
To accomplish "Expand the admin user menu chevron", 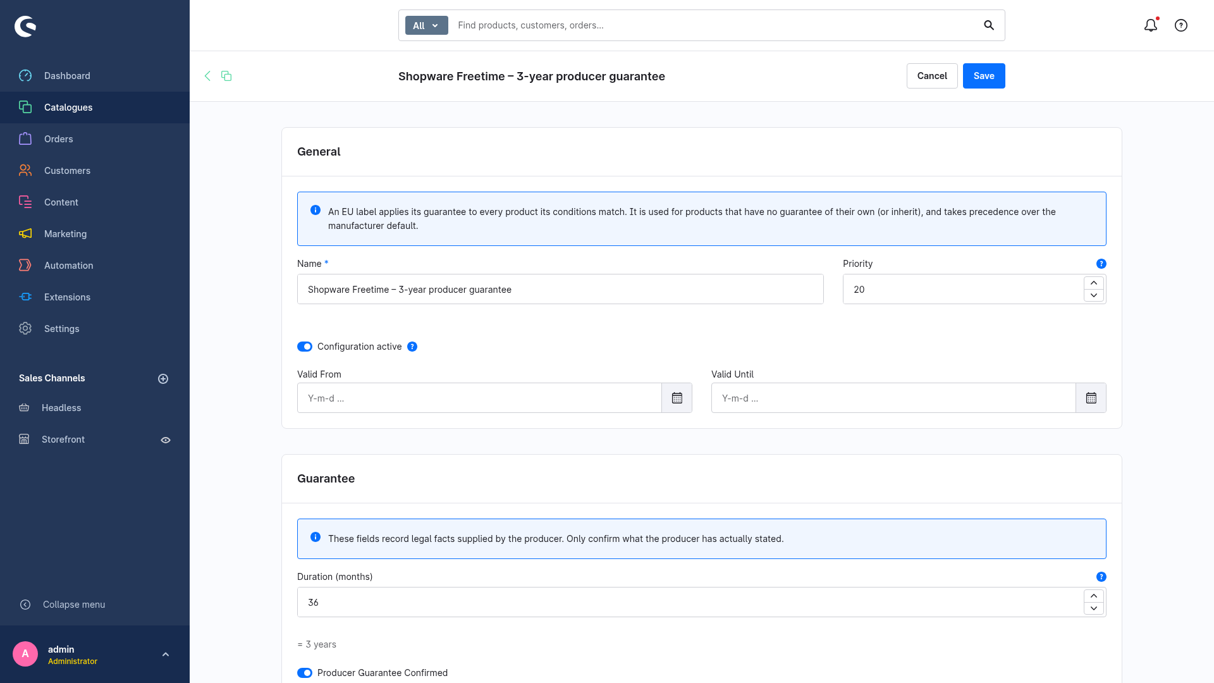I will pyautogui.click(x=166, y=655).
